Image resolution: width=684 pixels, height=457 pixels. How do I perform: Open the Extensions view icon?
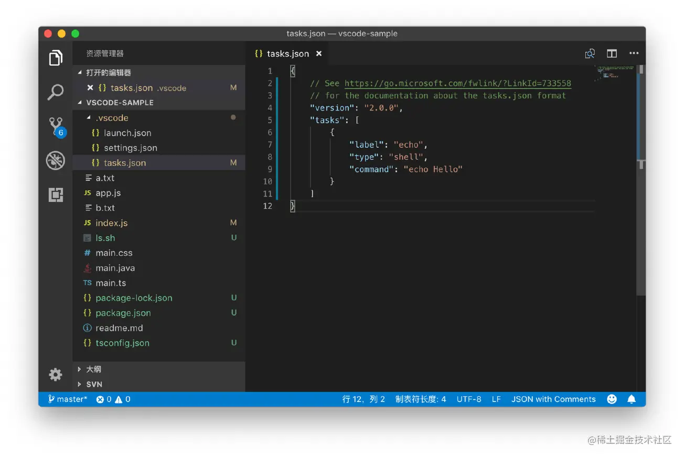(56, 195)
